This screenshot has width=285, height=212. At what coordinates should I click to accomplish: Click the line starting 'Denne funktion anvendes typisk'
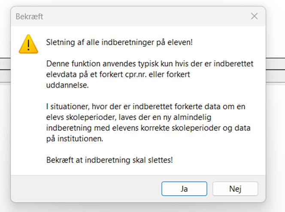[149, 64]
